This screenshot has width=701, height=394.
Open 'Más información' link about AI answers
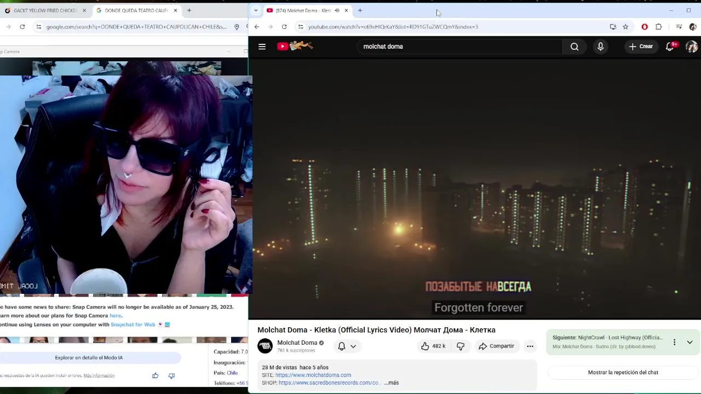[99, 375]
